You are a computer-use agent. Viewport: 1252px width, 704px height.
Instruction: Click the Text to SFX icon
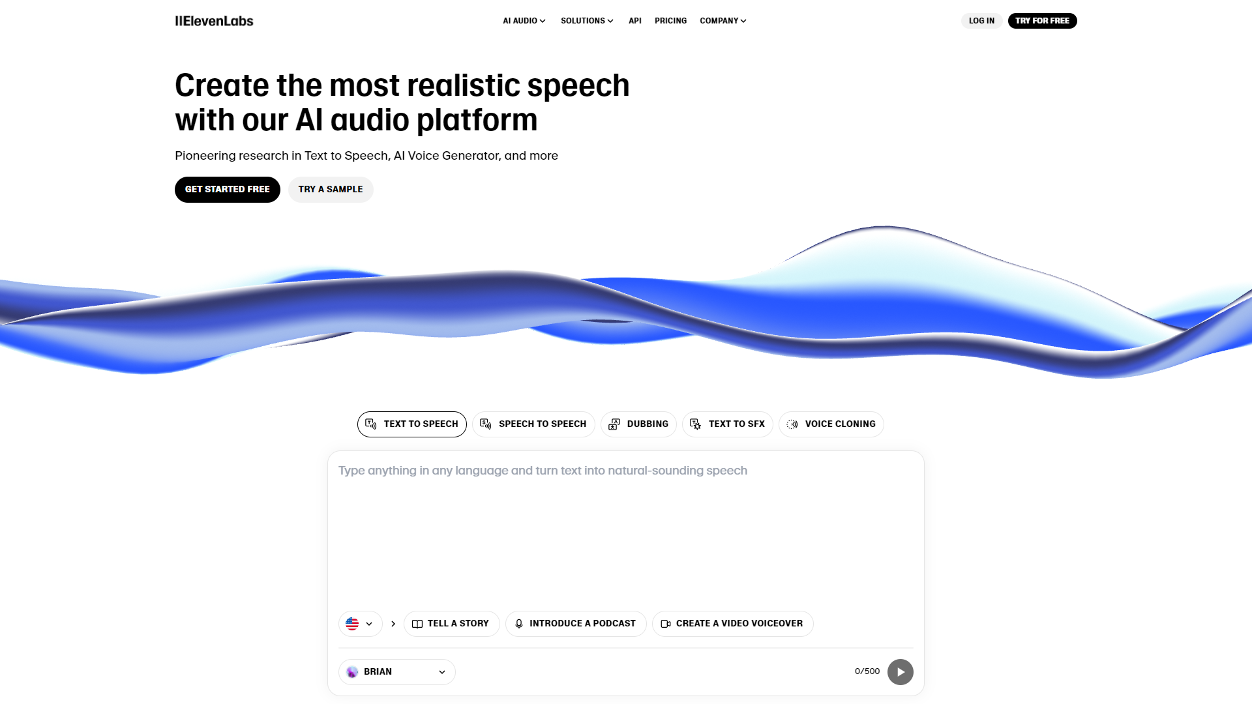click(x=696, y=424)
